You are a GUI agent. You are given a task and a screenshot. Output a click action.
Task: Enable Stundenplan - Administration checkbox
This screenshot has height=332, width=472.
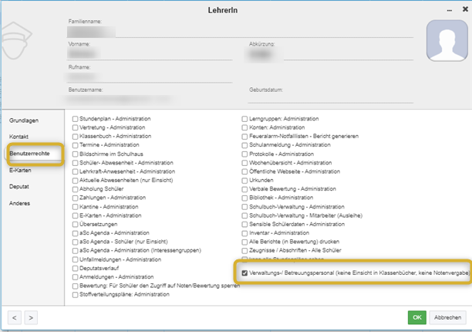tap(75, 119)
